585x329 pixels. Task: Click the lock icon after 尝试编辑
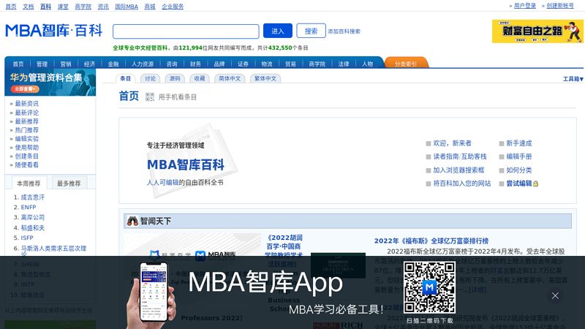point(536,184)
